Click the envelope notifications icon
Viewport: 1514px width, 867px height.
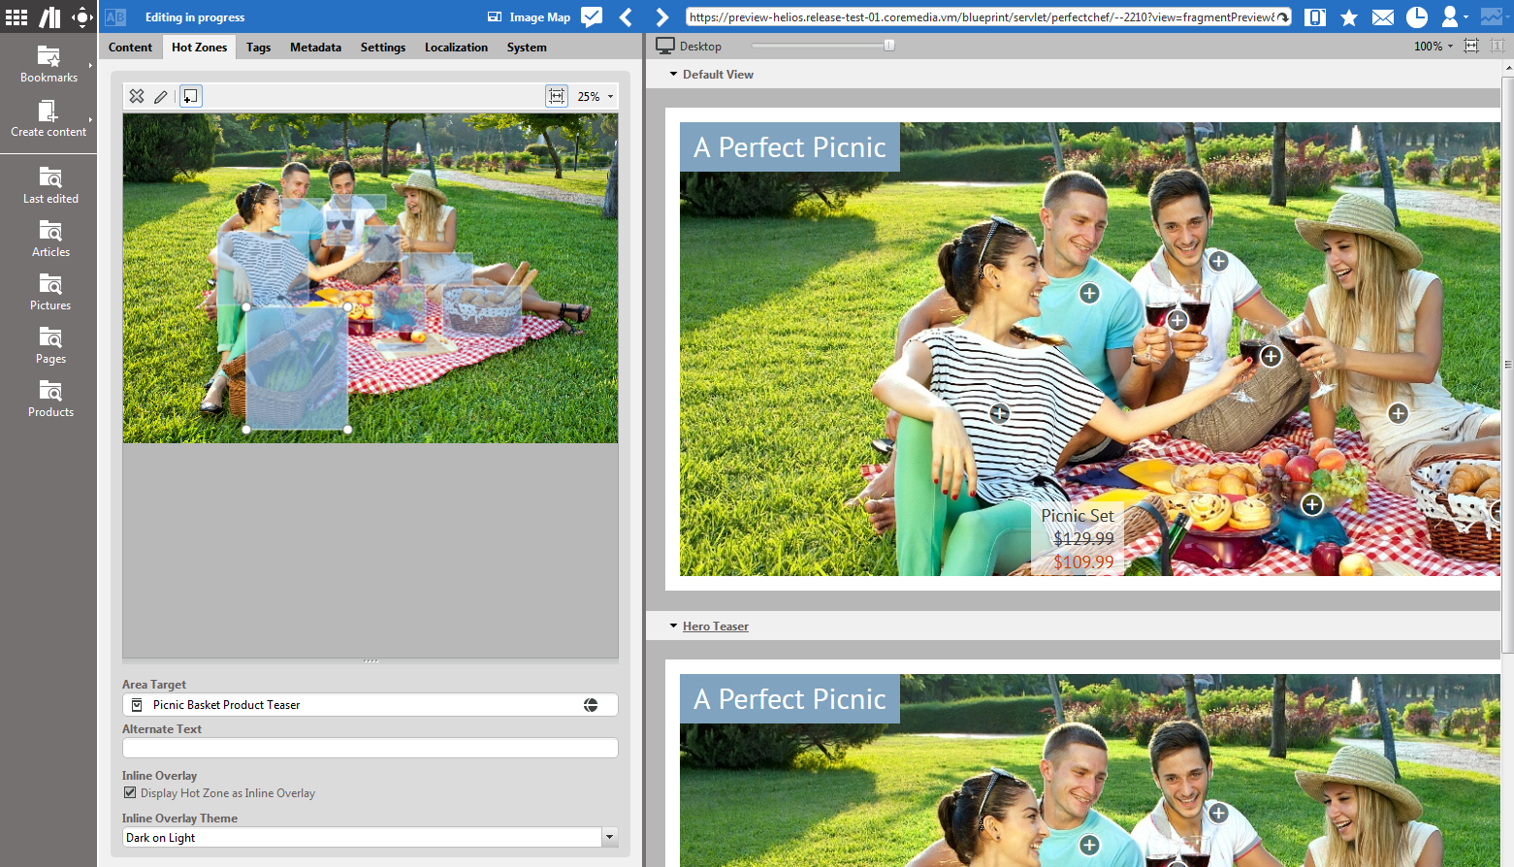(x=1383, y=17)
